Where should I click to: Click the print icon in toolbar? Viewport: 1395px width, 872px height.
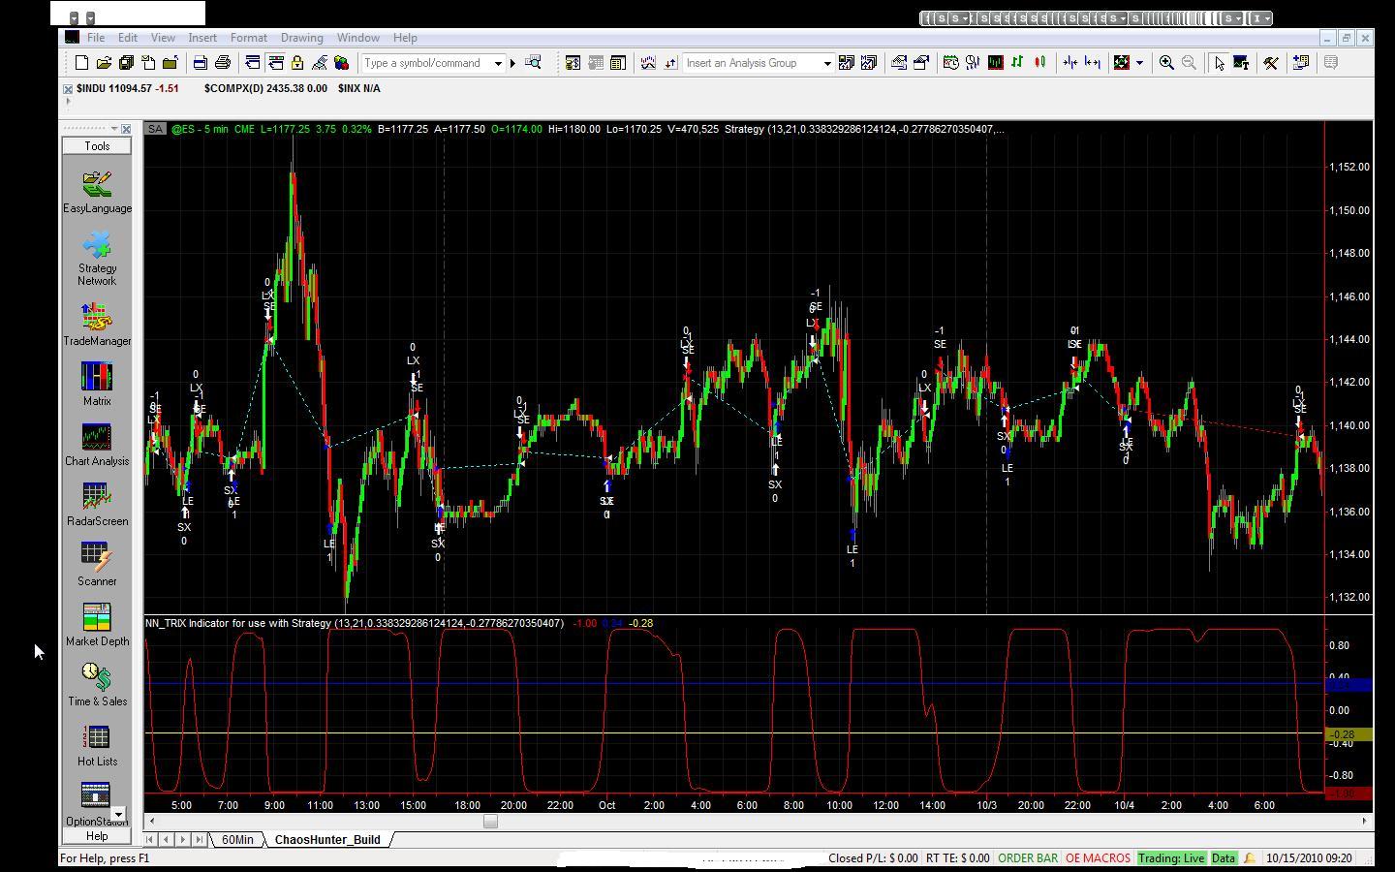[x=222, y=63]
